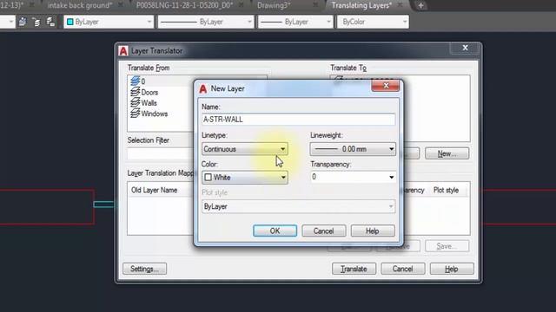Image resolution: width=556 pixels, height=312 pixels.
Task: Open Settings... in Layer Translator
Action: 144,269
